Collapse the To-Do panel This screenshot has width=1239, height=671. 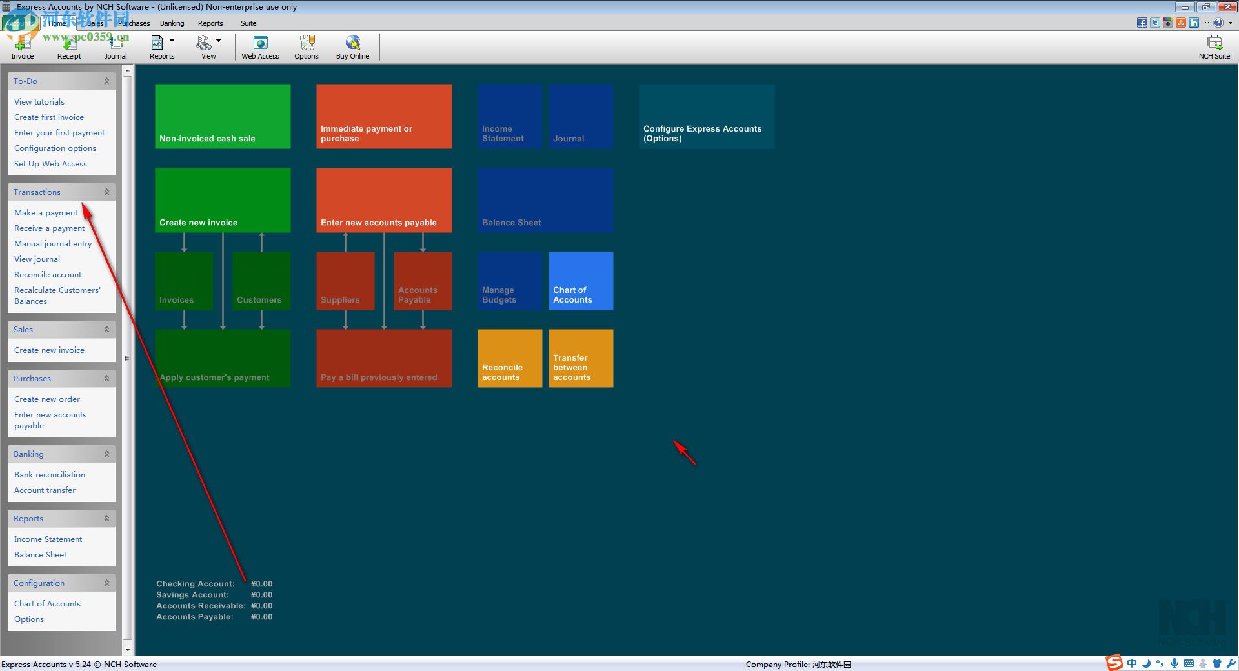(x=106, y=81)
